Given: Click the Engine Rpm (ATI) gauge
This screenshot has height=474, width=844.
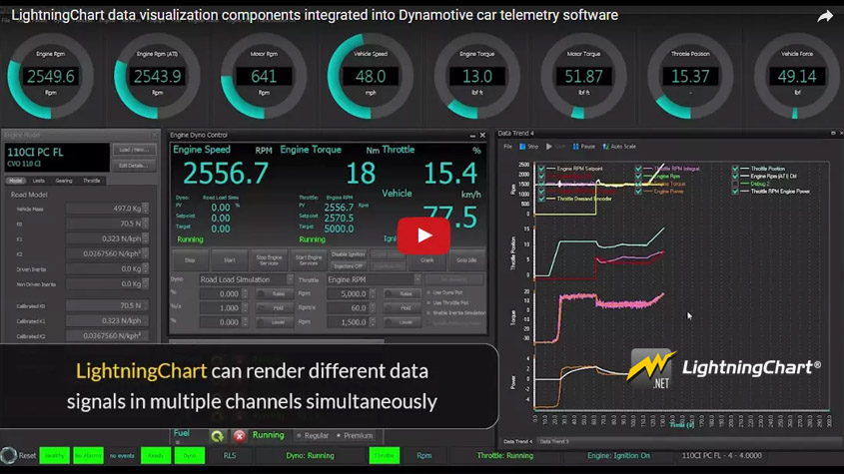Looking at the screenshot, I should tap(157, 76).
